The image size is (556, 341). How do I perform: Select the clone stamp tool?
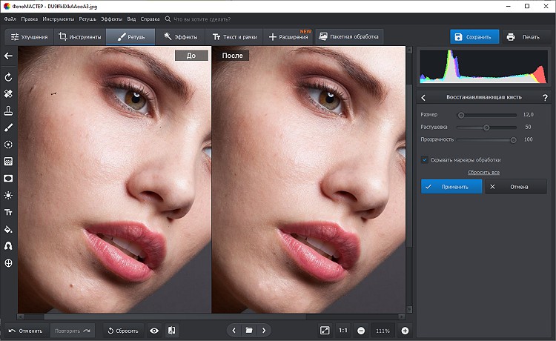pyautogui.click(x=9, y=110)
